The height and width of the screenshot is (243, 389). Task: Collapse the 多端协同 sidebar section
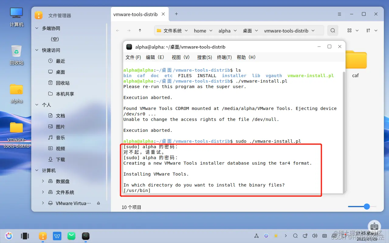[37, 28]
